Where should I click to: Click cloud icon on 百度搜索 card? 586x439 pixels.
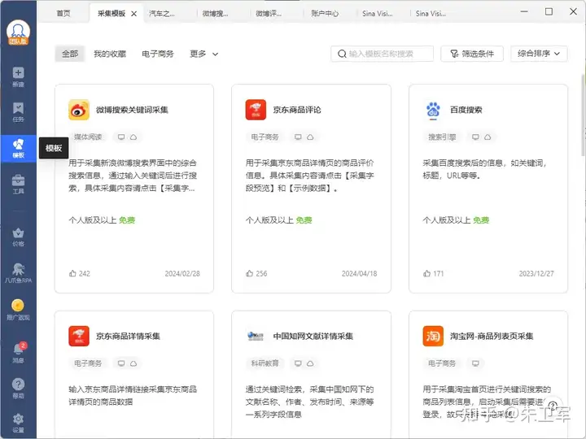coord(488,137)
